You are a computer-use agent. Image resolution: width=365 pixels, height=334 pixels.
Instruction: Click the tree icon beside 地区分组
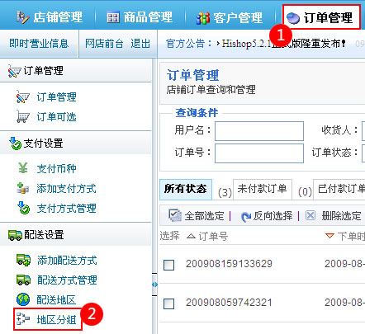(23, 319)
